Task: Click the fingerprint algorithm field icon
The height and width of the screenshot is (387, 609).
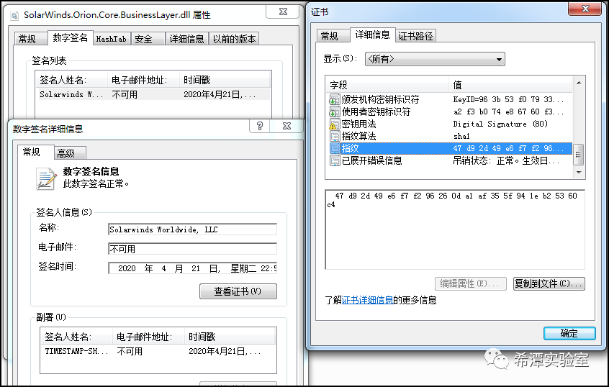Action: coord(335,136)
